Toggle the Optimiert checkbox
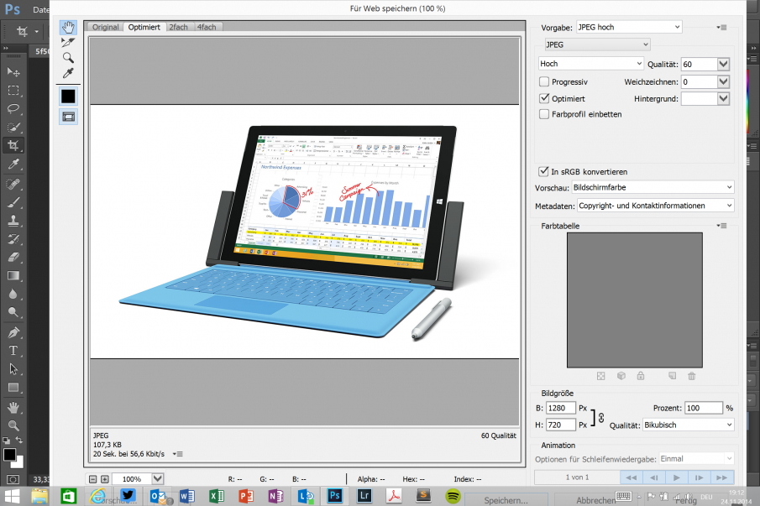The height and width of the screenshot is (506, 760). click(544, 98)
